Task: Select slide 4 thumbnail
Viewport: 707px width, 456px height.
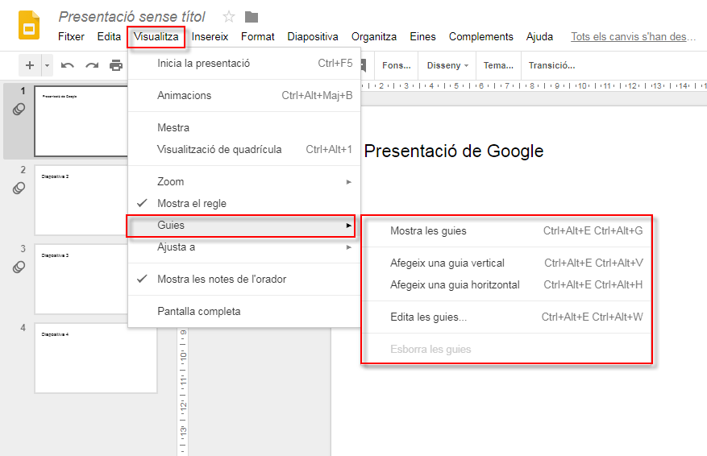Action: pyautogui.click(x=96, y=358)
